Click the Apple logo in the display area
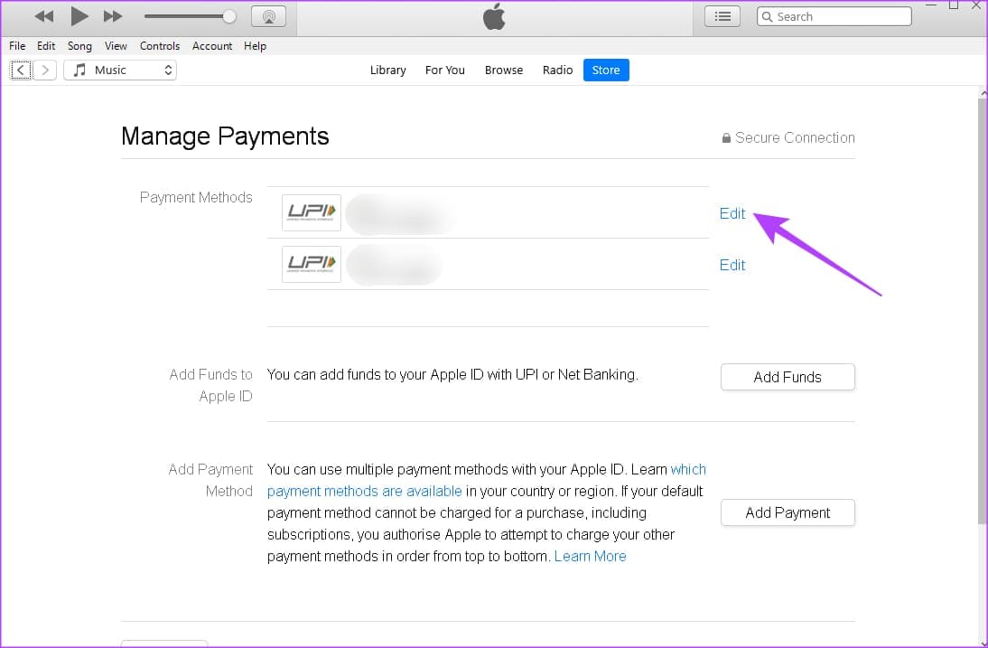This screenshot has width=988, height=648. [x=494, y=16]
